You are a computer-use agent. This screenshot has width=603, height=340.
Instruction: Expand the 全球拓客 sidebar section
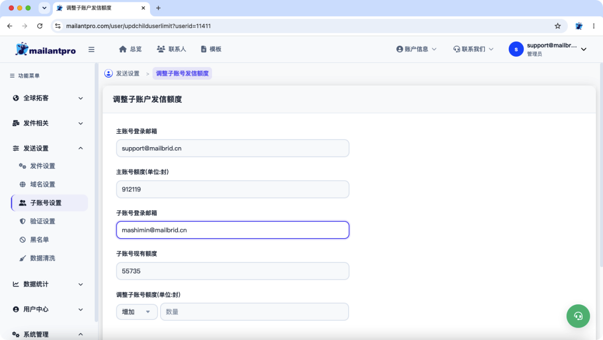pos(48,98)
